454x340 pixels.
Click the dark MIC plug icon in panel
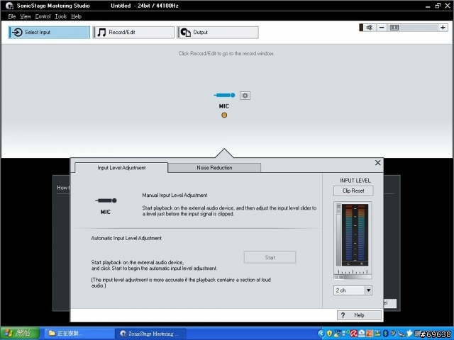106,200
